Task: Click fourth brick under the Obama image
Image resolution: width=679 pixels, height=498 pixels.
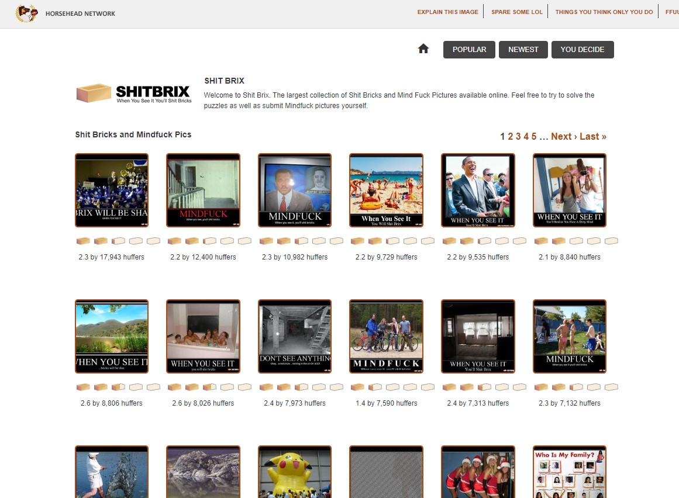Action: (502, 241)
